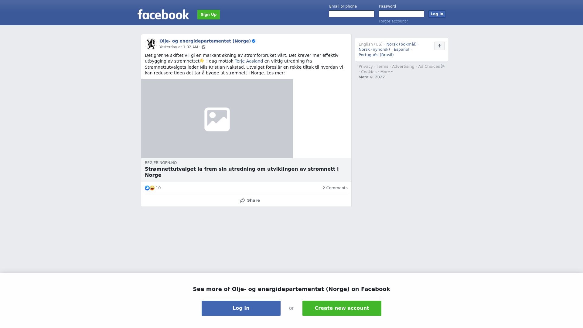Open the Forgot account link
This screenshot has width=583, height=328.
[393, 21]
